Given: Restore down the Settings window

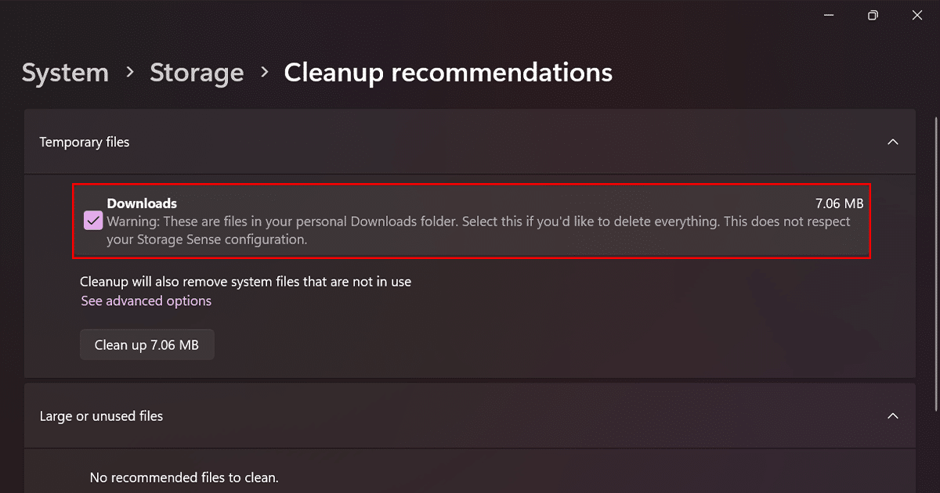Looking at the screenshot, I should tap(873, 16).
